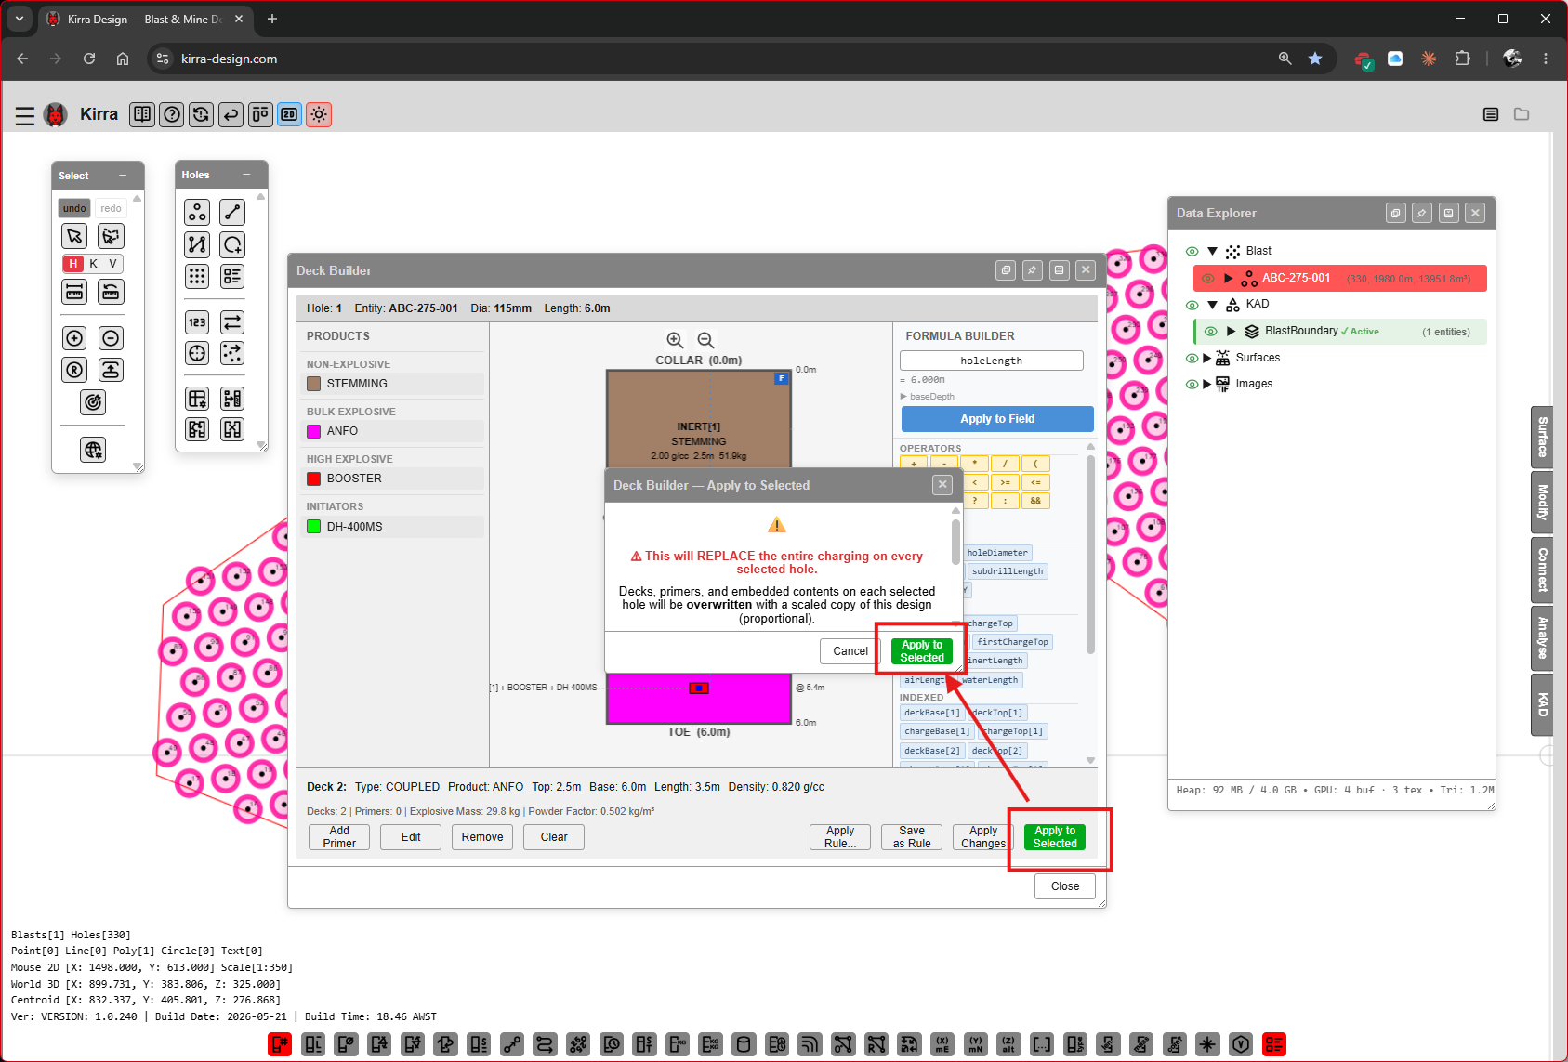The height and width of the screenshot is (1062, 1568).
Task: Click the Clear button in Deck Builder
Action: (554, 837)
